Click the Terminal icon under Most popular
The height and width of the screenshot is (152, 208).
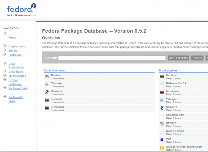162,76
